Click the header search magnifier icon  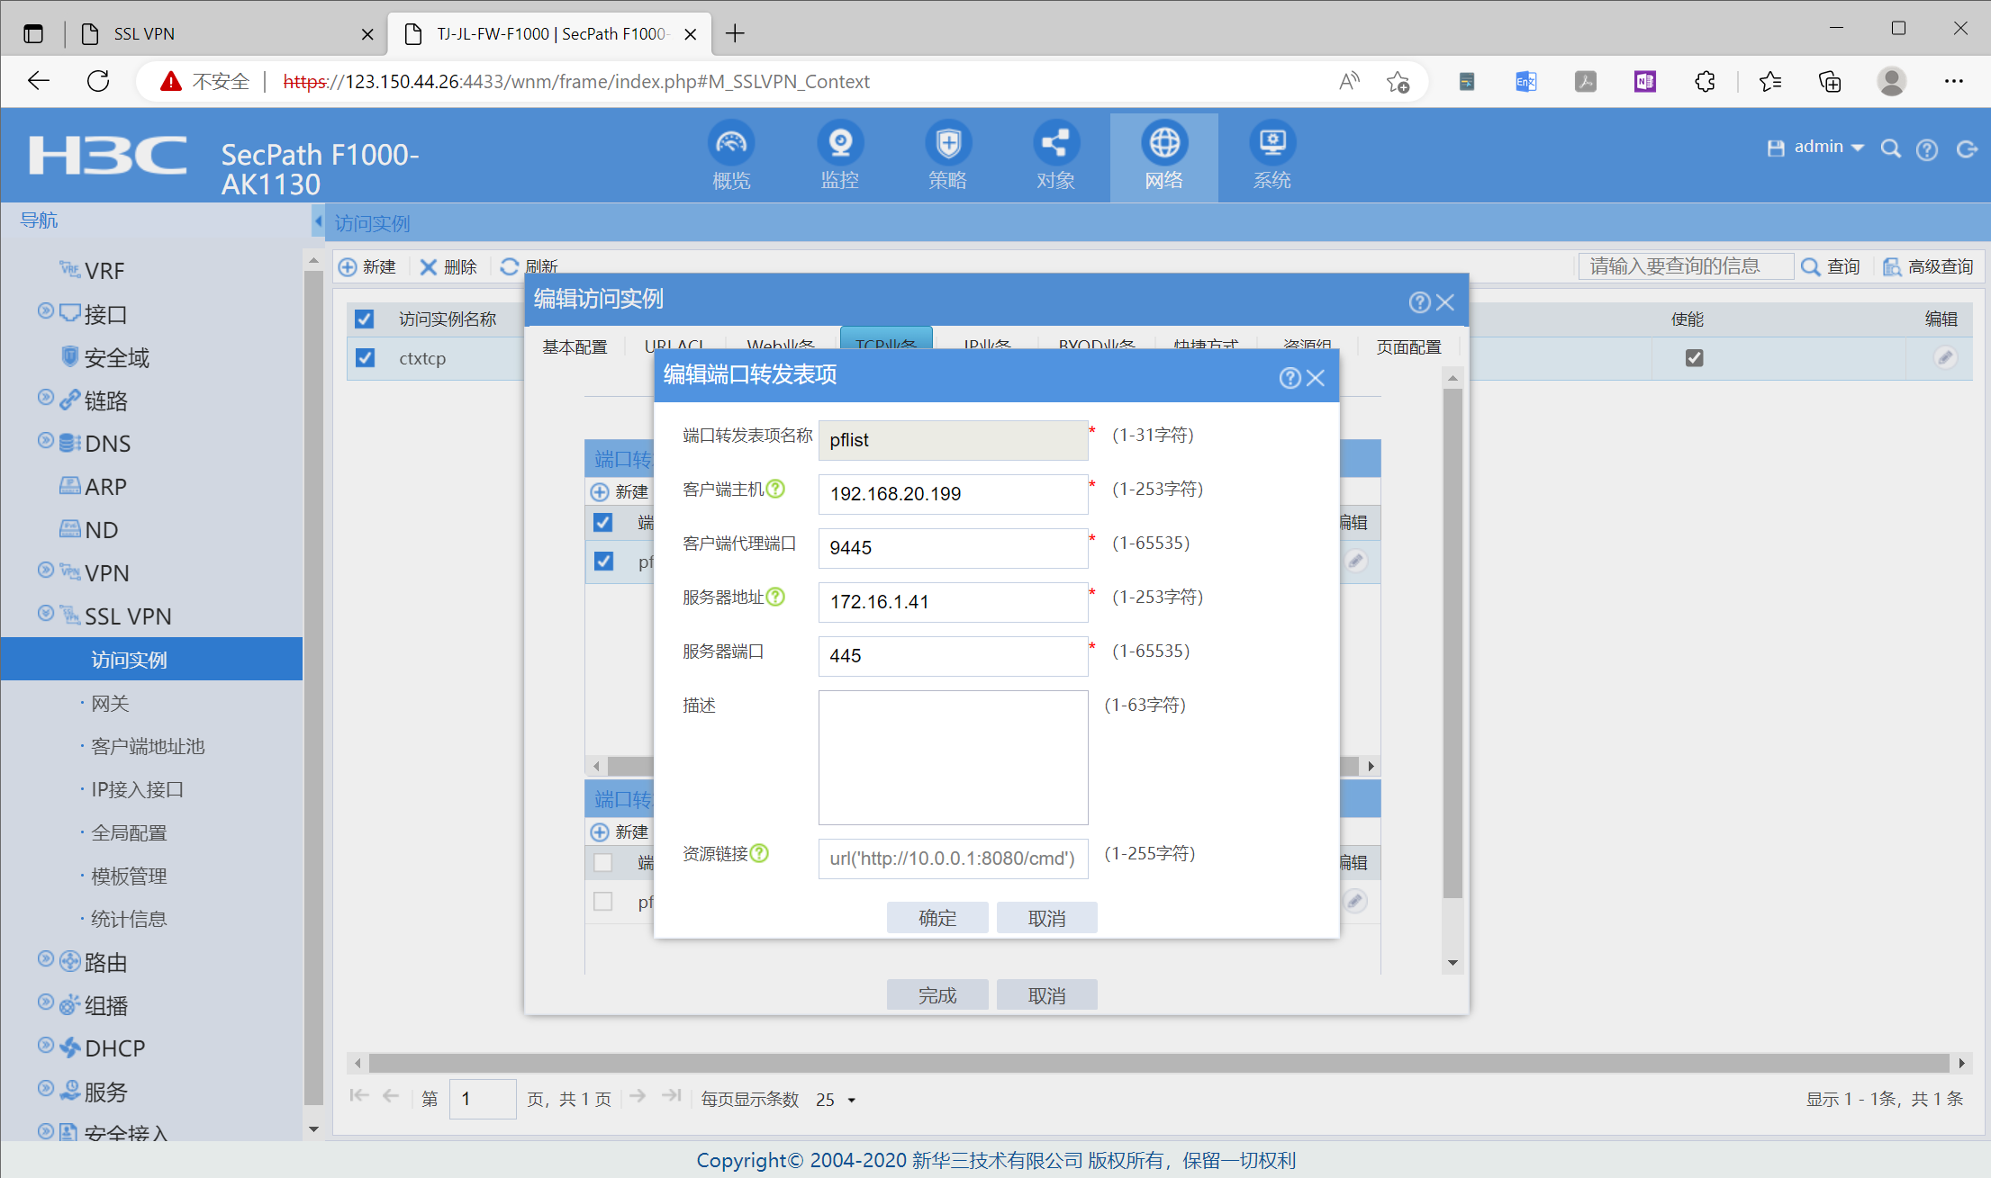coord(1890,148)
